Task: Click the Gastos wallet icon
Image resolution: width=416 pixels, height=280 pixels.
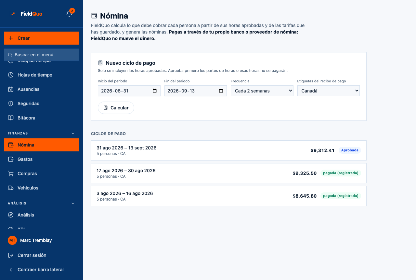Action: tap(11, 159)
